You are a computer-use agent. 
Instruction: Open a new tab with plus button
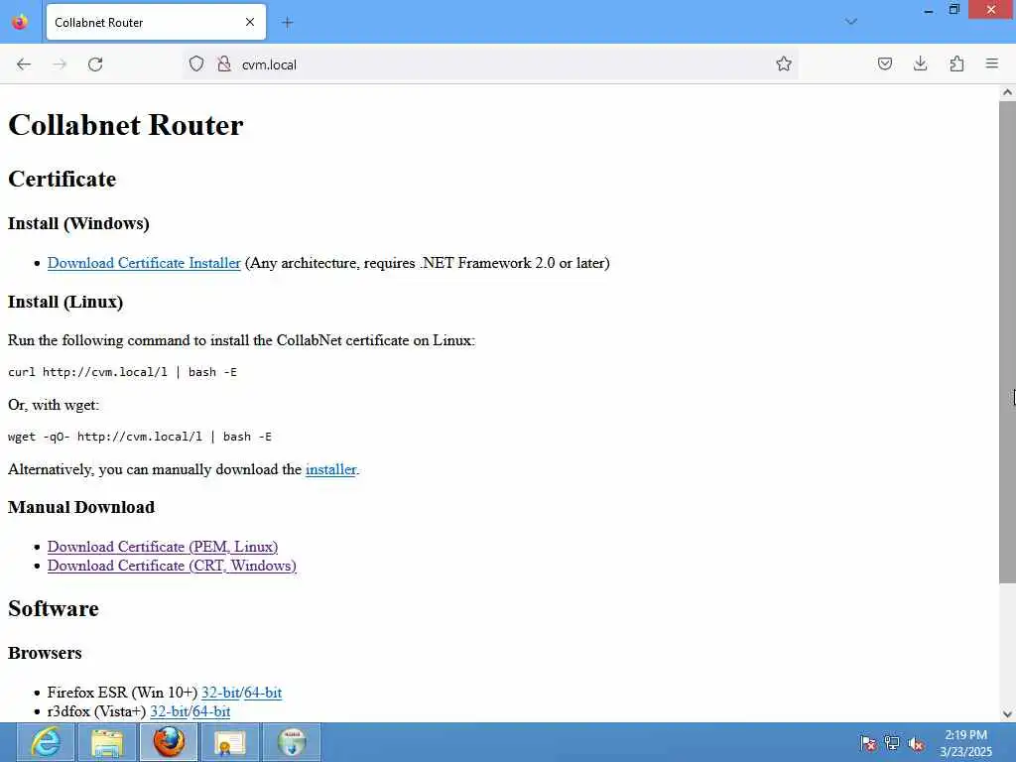coord(288,23)
